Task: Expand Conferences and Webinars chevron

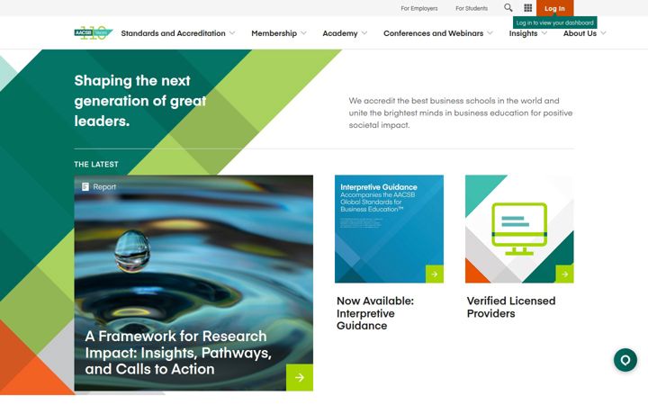Action: pos(490,33)
